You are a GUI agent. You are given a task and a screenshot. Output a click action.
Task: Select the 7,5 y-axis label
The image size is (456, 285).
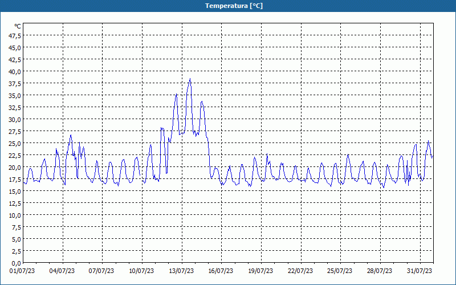17,227
